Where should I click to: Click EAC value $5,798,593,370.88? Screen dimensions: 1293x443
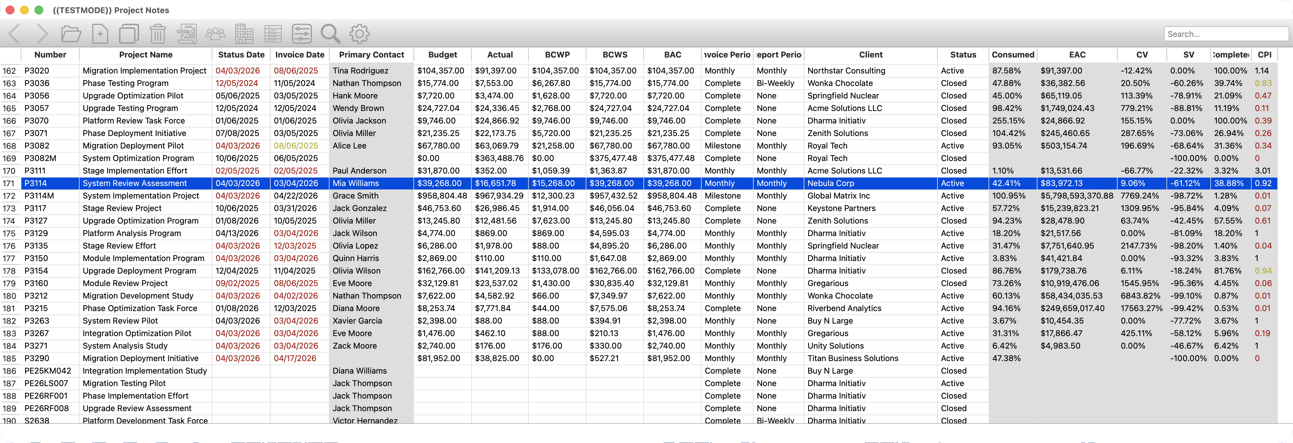[x=1077, y=196]
